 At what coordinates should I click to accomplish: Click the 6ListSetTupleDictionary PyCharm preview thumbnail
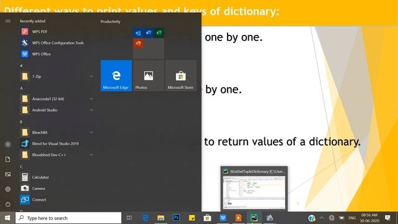[254, 189]
